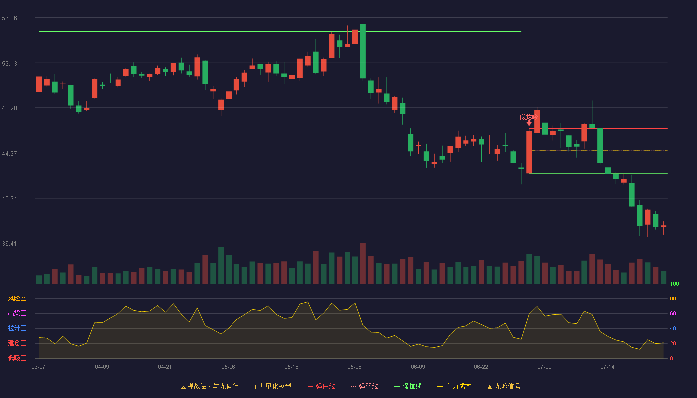Click the 20 indicator scale value
Viewport: 697px width, 398px height.
coord(673,344)
